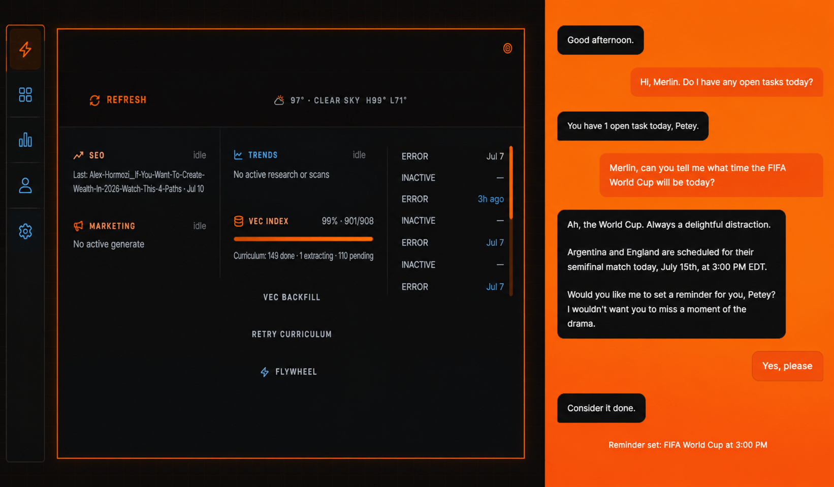Viewport: 834px width, 487px height.
Task: Click the 'Hi, Merlin' open tasks message
Action: point(726,82)
